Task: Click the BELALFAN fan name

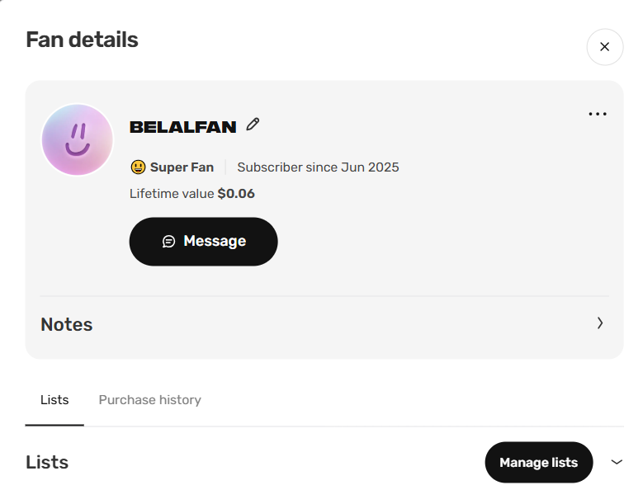Action: 183,127
